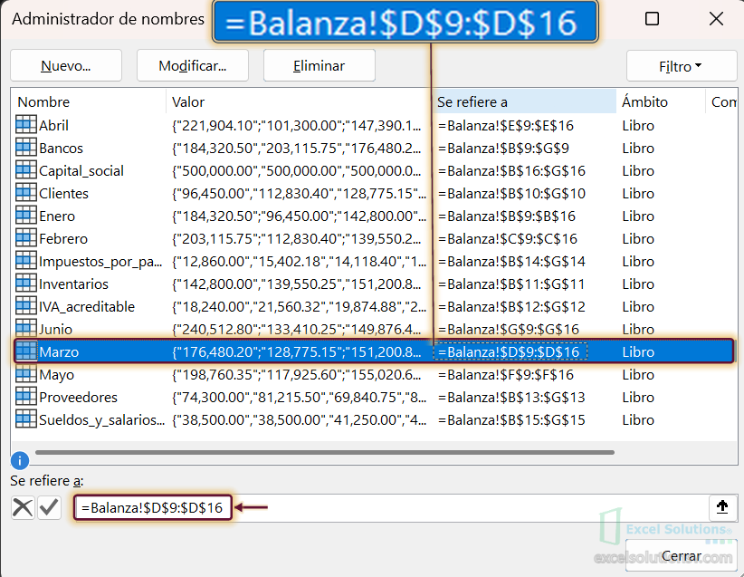Click the range icon beside Mayo
The width and height of the screenshot is (744, 577).
(x=25, y=374)
